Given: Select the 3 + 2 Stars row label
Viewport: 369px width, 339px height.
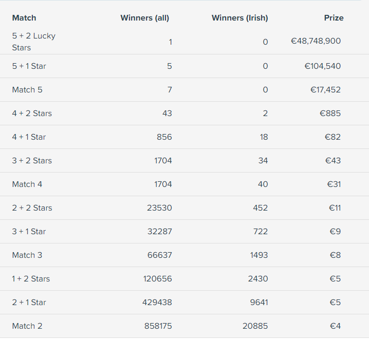Looking at the screenshot, I should click(x=32, y=161).
